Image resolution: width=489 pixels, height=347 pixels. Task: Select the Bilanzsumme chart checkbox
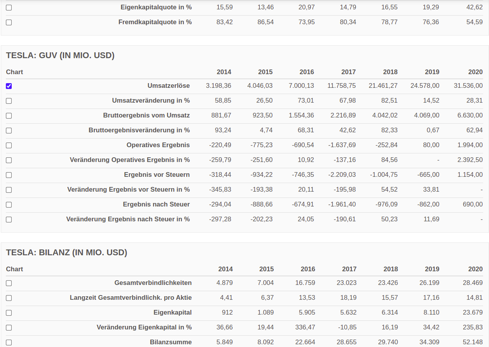coord(9,343)
